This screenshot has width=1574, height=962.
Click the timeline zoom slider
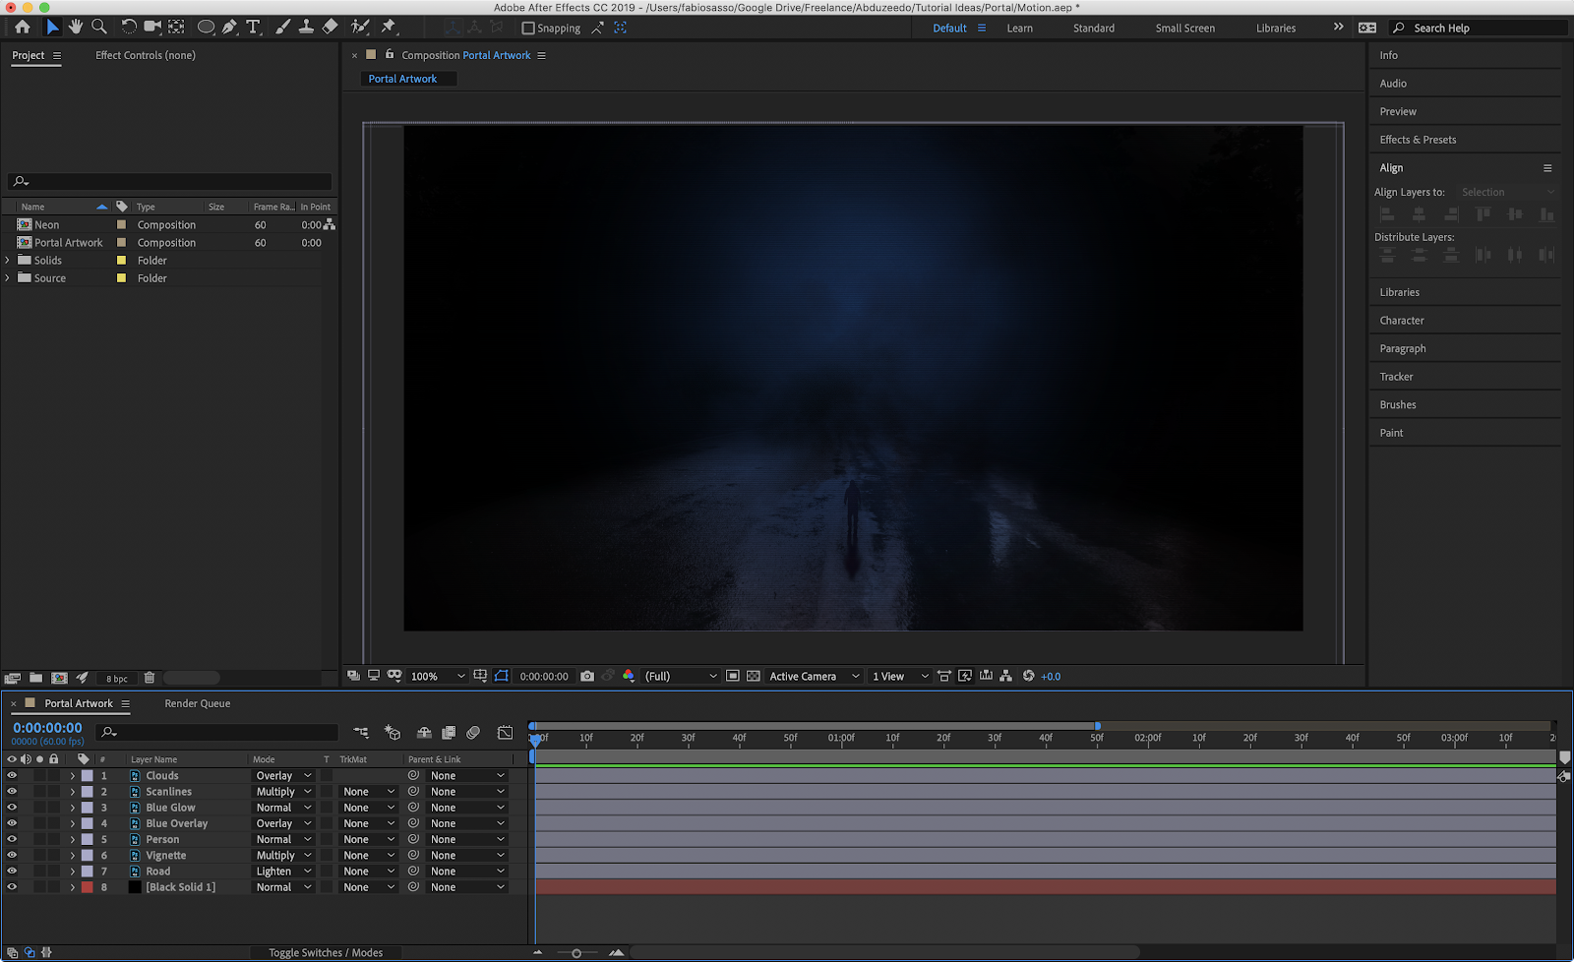[x=576, y=953]
